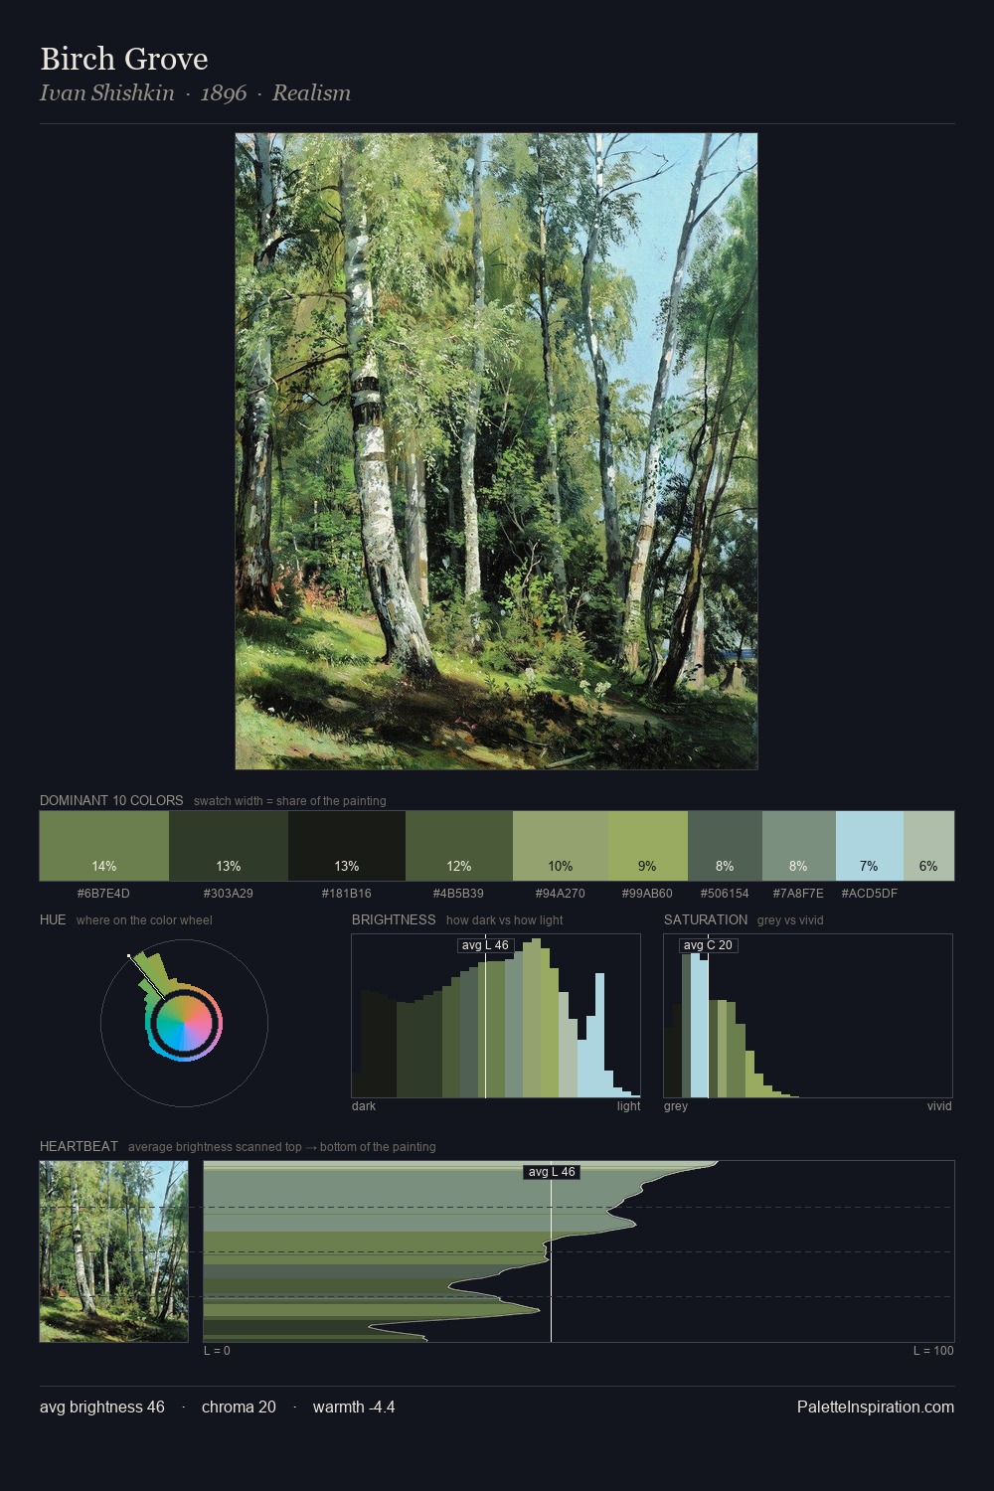Click the Birch Grove title
This screenshot has height=1491, width=994.
[x=124, y=59]
